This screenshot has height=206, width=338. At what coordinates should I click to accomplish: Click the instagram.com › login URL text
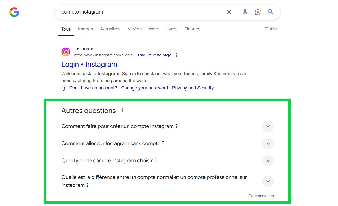tap(104, 55)
